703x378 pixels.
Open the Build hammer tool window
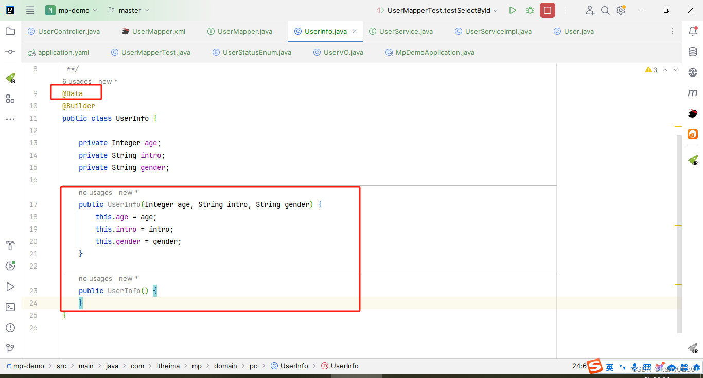[x=10, y=245]
